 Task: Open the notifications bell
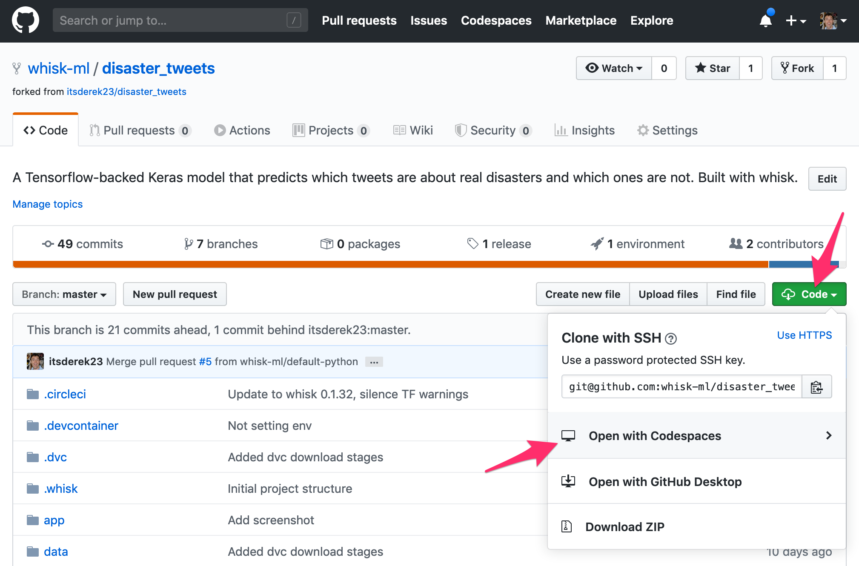click(x=766, y=20)
